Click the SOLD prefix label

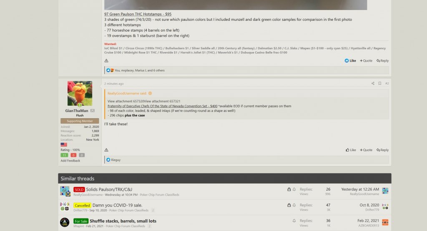pos(79,189)
